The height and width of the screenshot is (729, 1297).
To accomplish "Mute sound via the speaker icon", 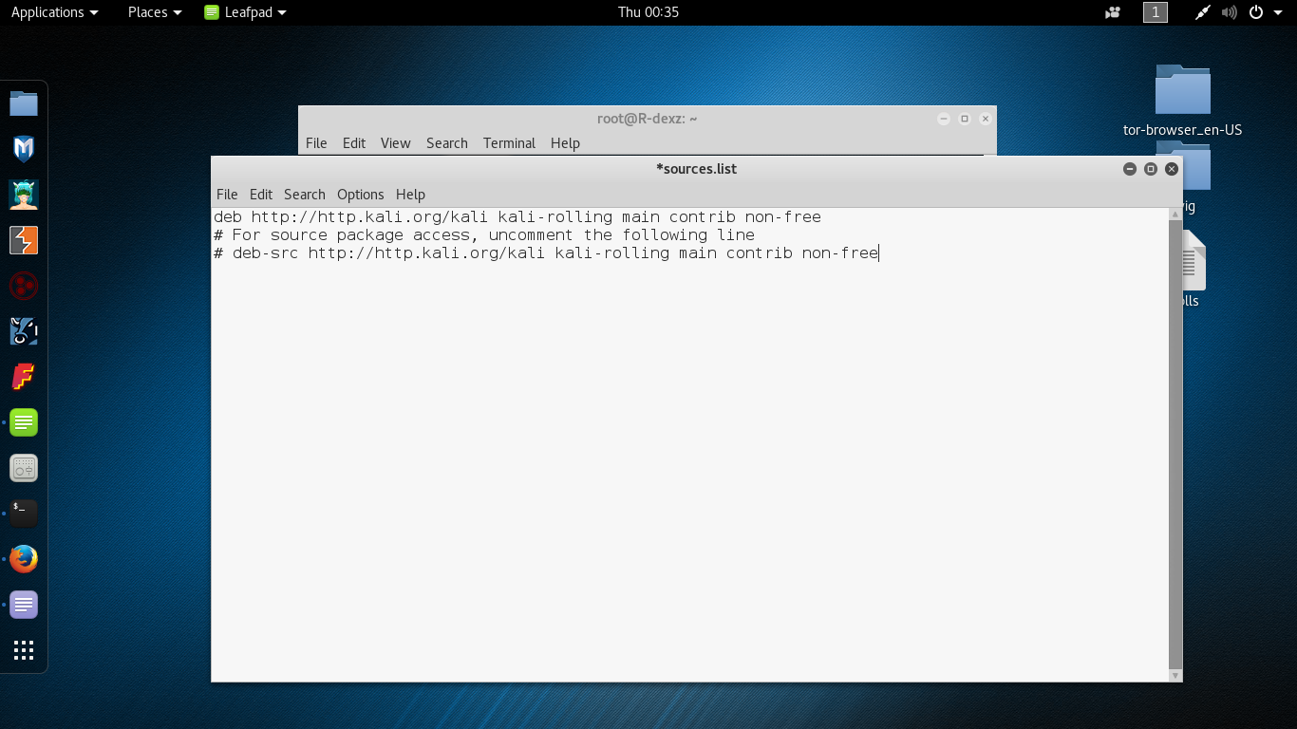I will click(x=1229, y=12).
